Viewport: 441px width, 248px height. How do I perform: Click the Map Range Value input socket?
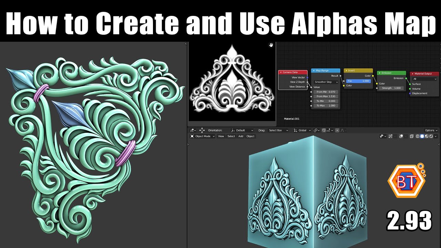click(x=311, y=87)
